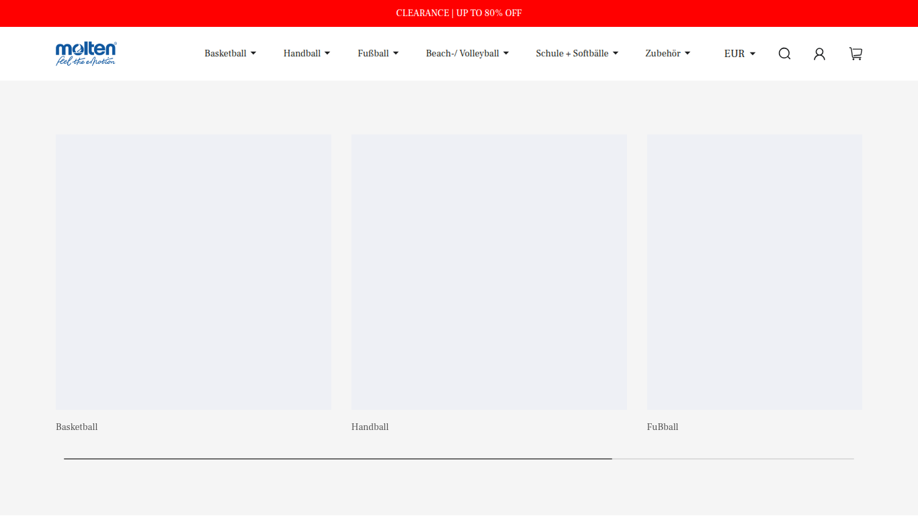Expand the Fußball menu
The height and width of the screenshot is (516, 918).
coord(378,54)
